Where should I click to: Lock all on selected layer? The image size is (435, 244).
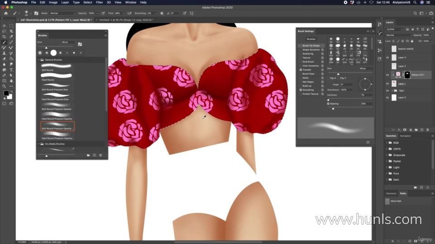click(412, 41)
